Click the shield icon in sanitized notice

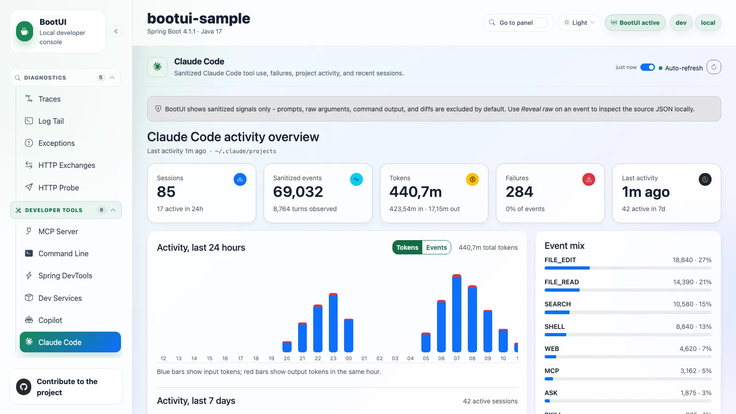pos(158,109)
